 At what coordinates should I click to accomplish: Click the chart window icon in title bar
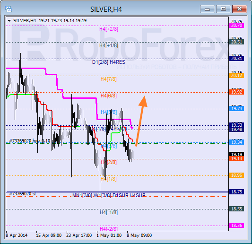9,9
